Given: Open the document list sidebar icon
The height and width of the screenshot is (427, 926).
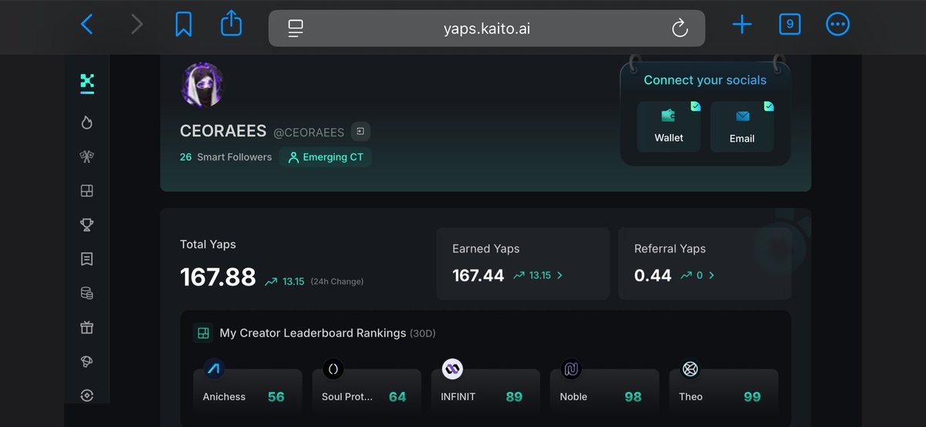Looking at the screenshot, I should (x=87, y=259).
